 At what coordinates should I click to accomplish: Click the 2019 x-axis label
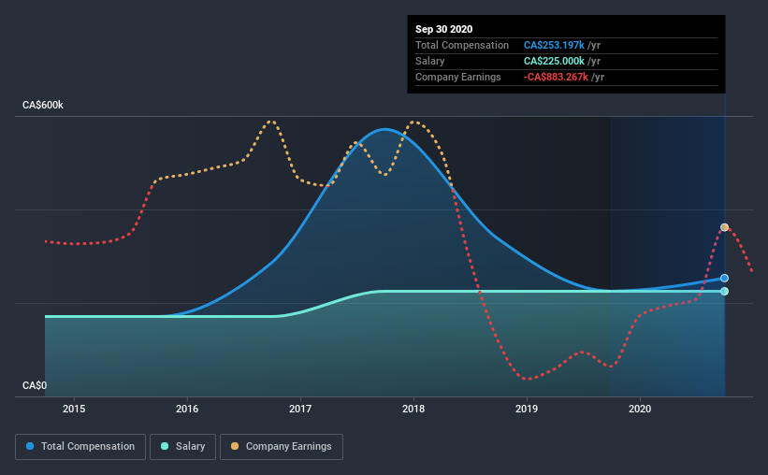coord(527,409)
